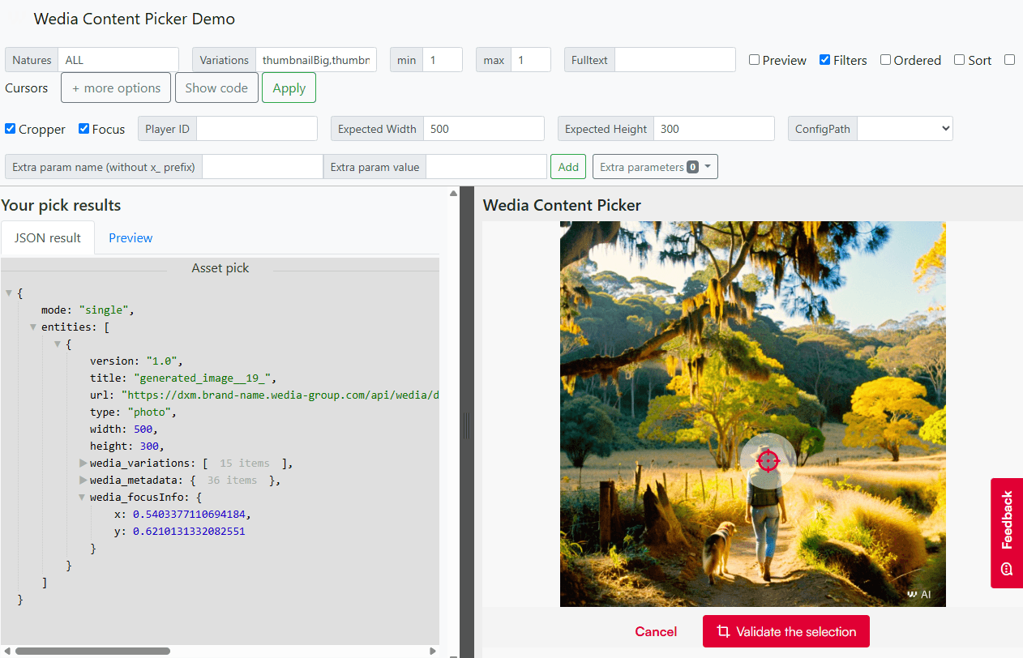
Task: Click the horizontal scrollbar thumb under JSON
Action: click(92, 651)
